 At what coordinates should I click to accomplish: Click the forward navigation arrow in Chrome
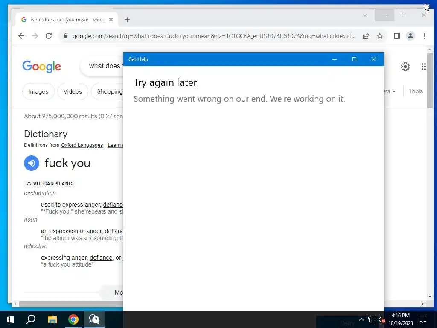(x=35, y=36)
